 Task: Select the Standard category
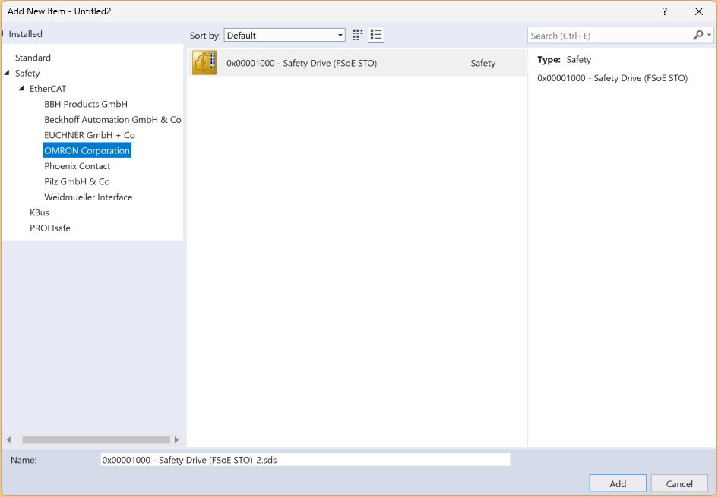pyautogui.click(x=33, y=58)
